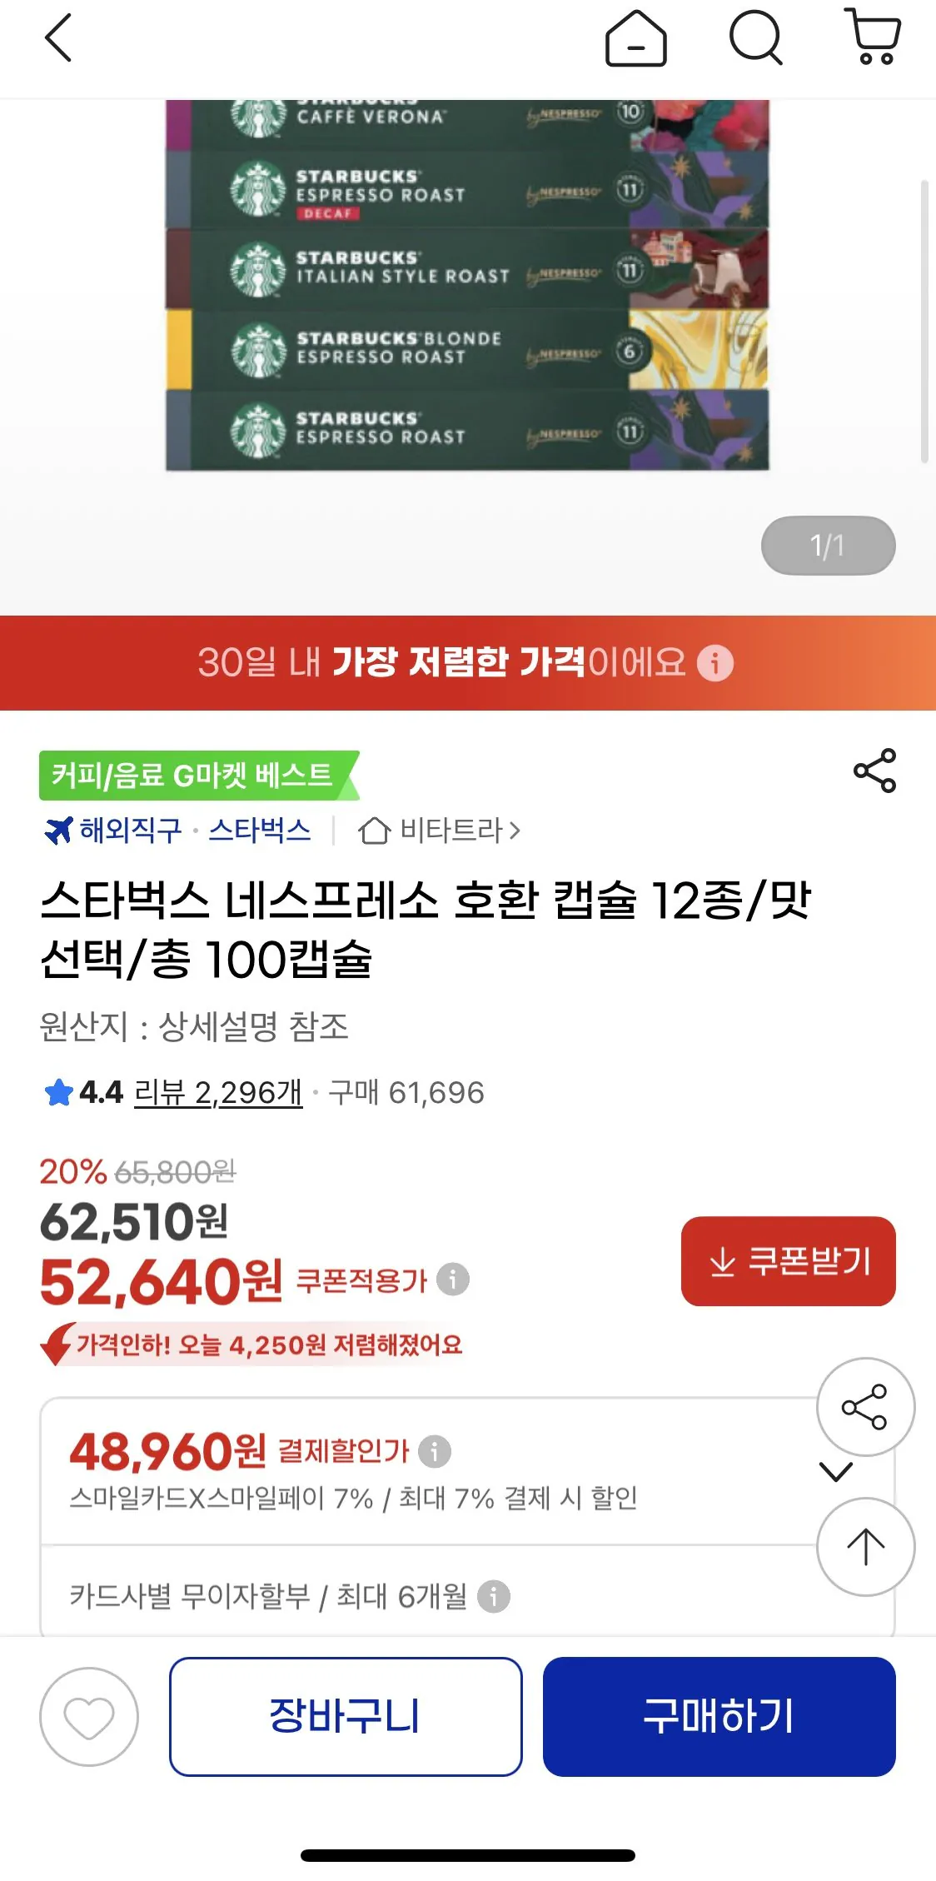Open the 리뷰 2,296개 reviews link
Screen dimensions: 936x1881
[x=218, y=1092]
